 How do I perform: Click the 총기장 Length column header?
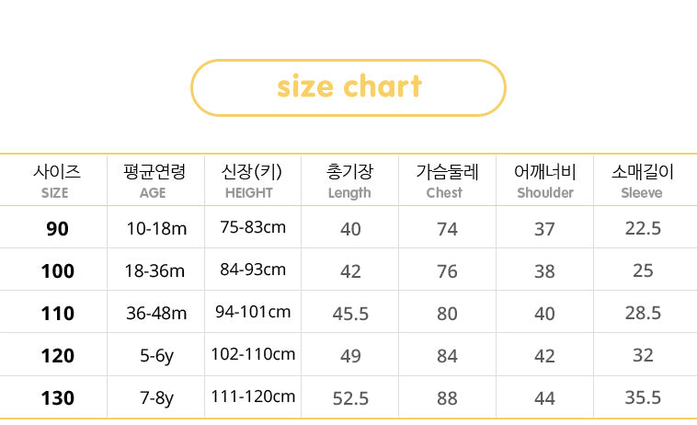[x=349, y=180]
